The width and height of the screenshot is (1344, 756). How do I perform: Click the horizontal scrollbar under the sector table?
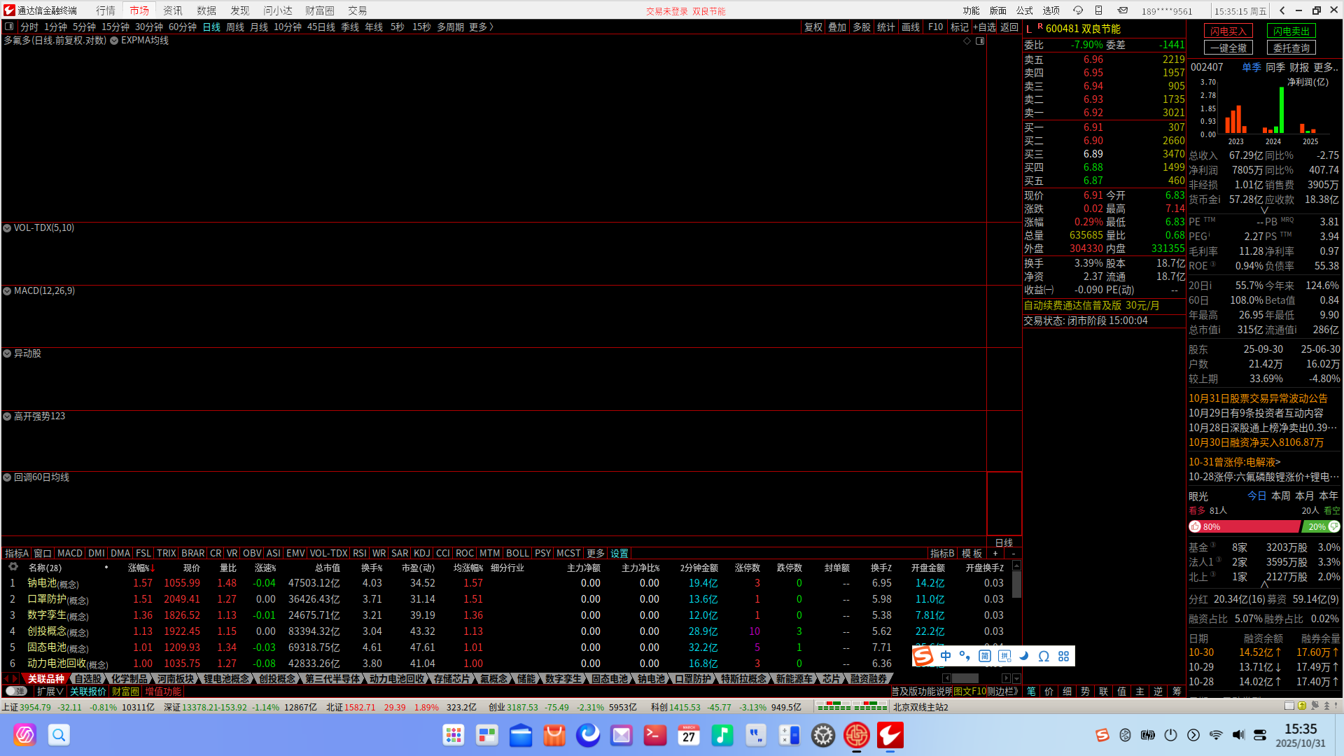(x=965, y=679)
